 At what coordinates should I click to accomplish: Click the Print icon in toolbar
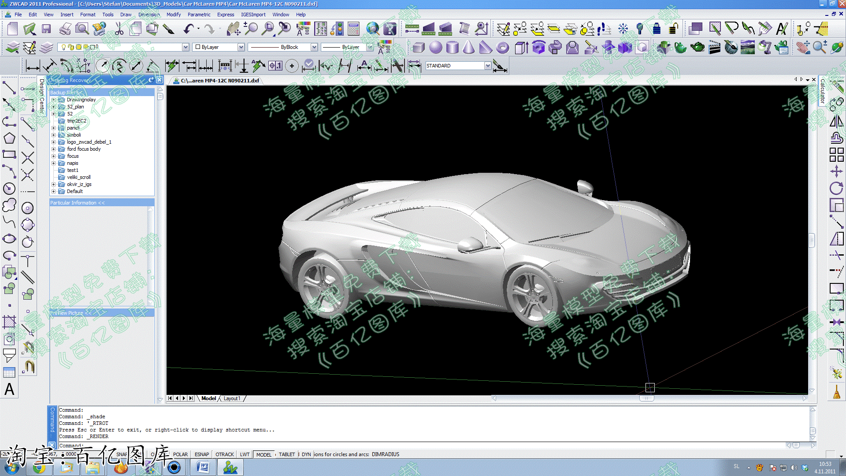[x=65, y=30]
